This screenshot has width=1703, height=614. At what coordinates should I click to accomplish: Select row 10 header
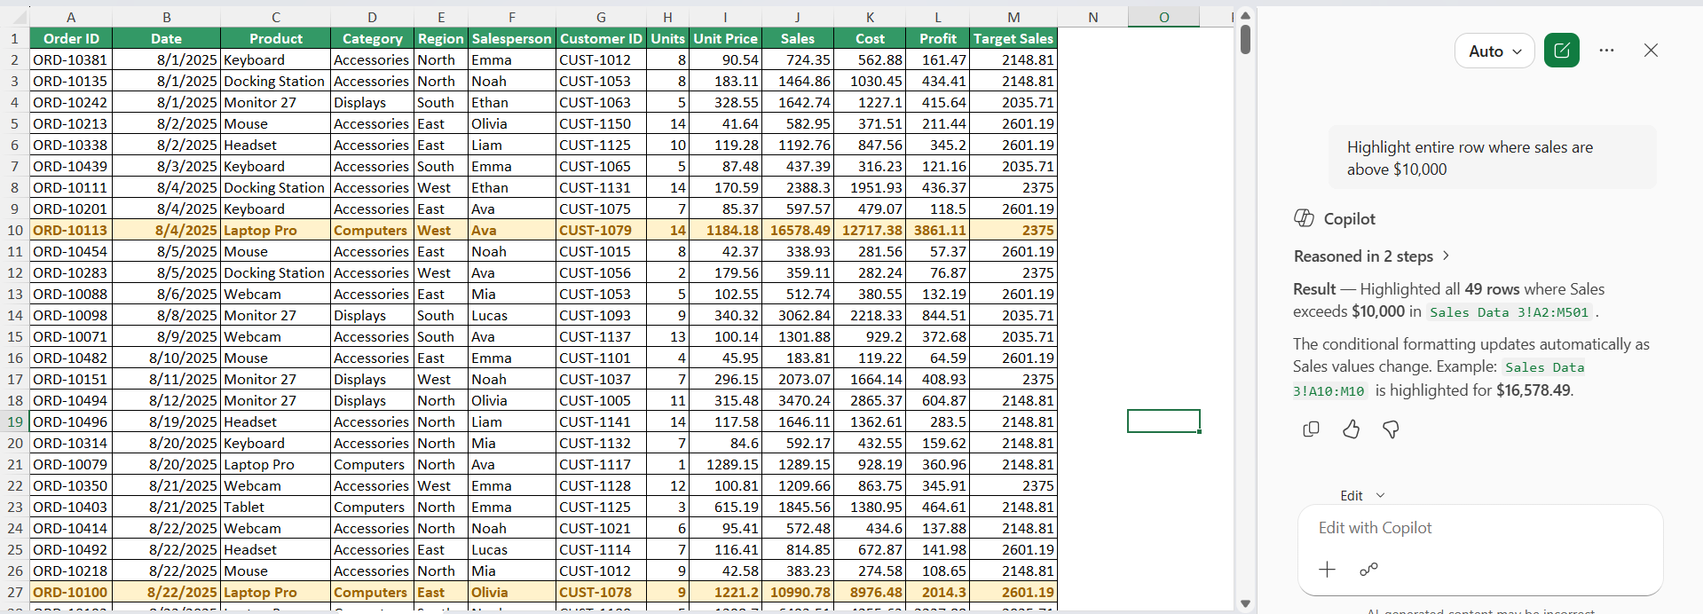[x=15, y=230]
